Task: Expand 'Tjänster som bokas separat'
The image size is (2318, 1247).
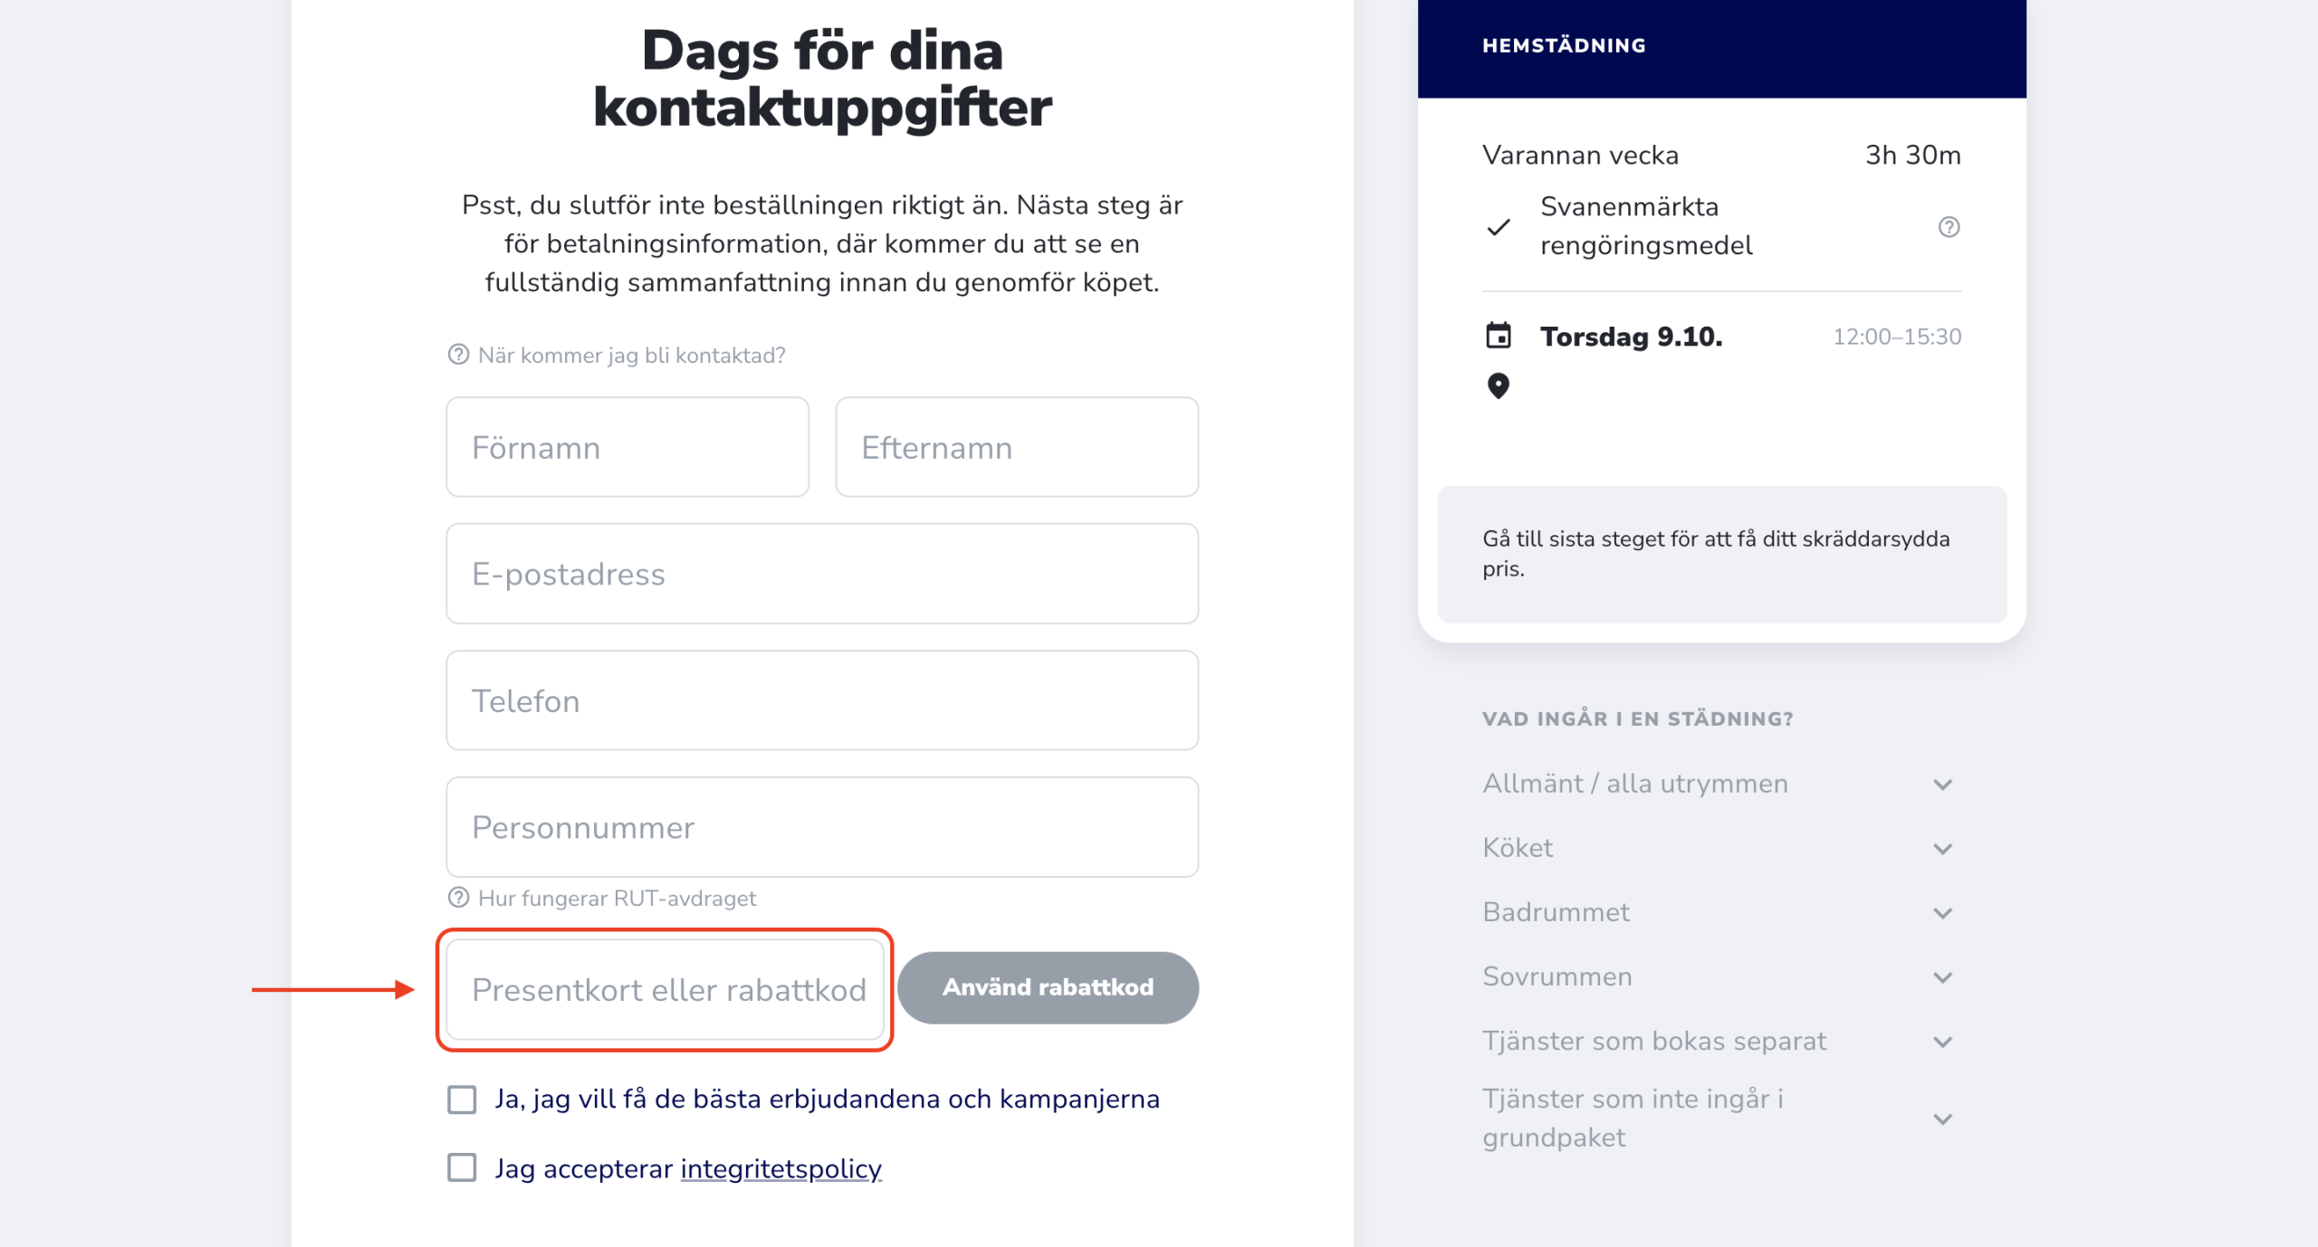Action: [1942, 1042]
